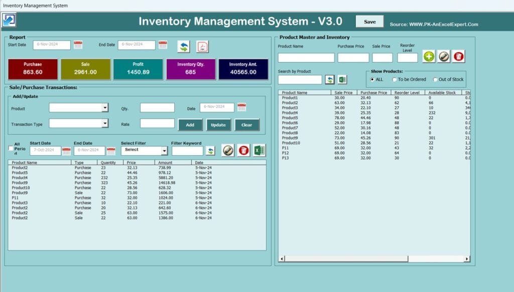Click the trash delete icon above the transactions table

pyautogui.click(x=243, y=150)
